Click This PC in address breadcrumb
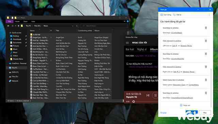 click(28, 26)
